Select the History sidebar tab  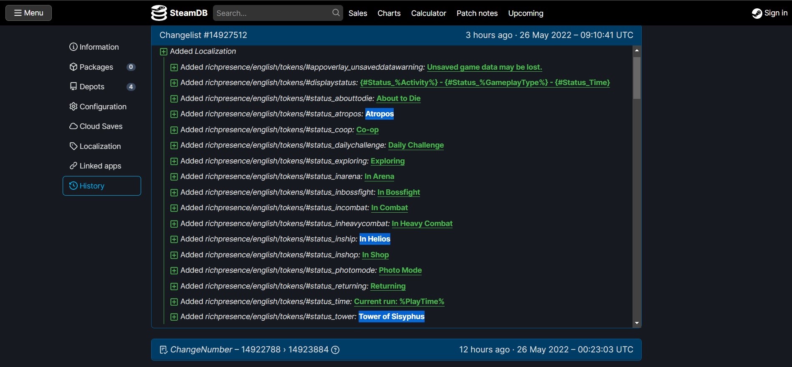101,186
